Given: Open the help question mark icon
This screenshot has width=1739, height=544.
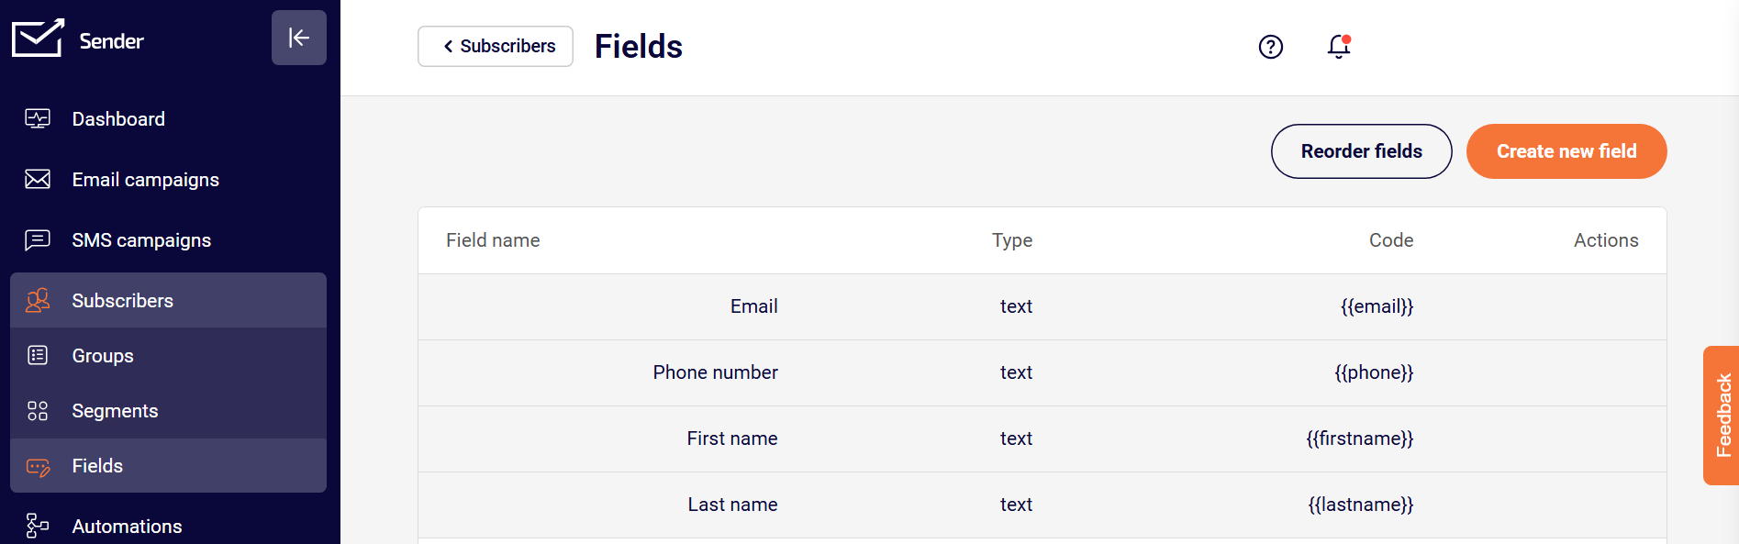Looking at the screenshot, I should point(1270,47).
